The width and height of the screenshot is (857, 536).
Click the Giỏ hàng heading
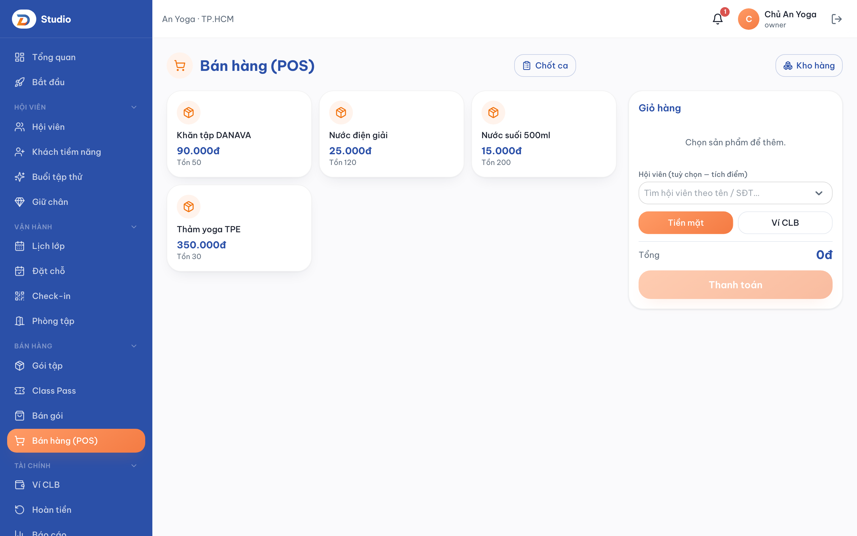pyautogui.click(x=659, y=108)
